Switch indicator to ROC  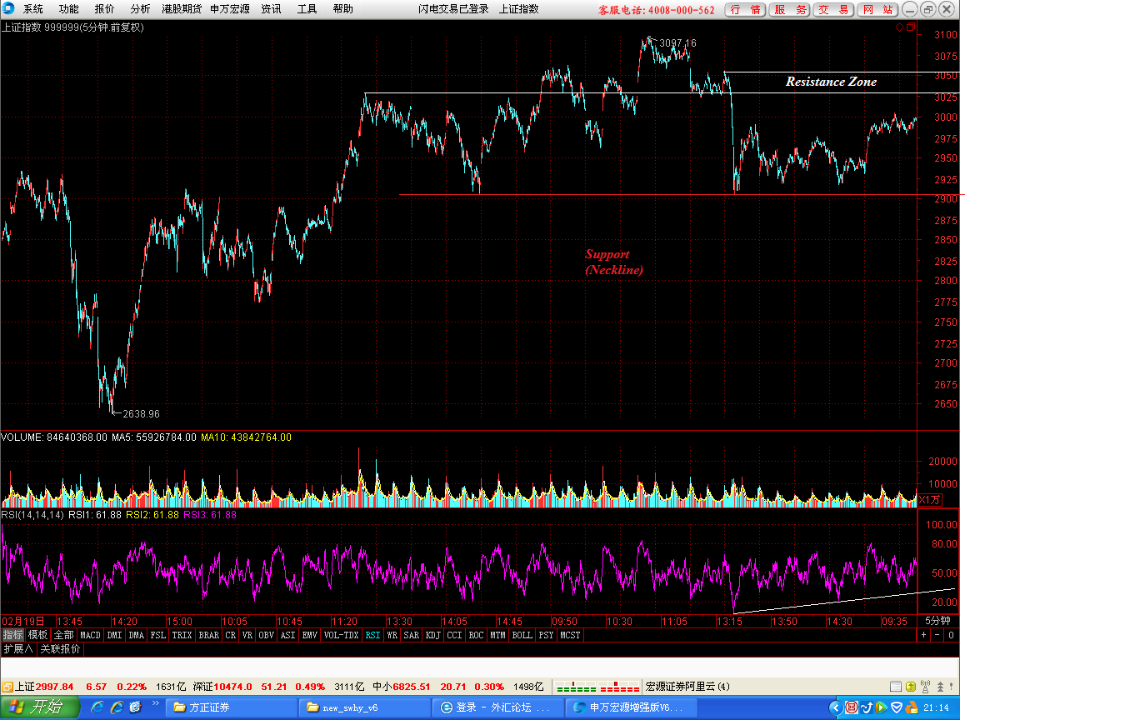click(477, 635)
